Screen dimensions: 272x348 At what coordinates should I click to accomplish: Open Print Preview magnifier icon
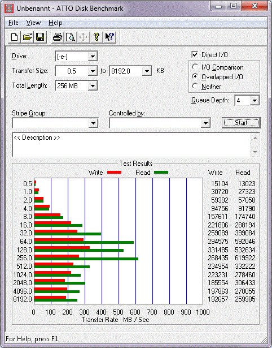[x=71, y=37]
